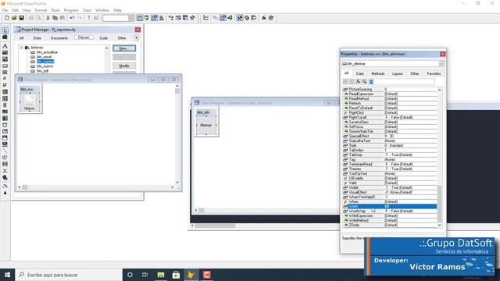Toggle the Command Window toolbar button

point(140,18)
